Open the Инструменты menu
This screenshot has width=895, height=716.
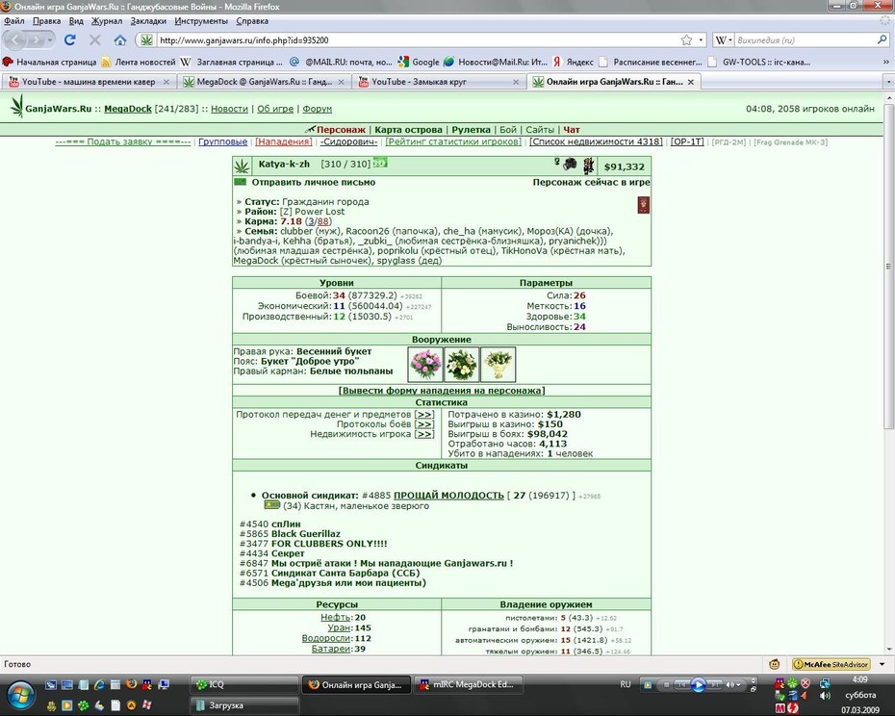point(201,21)
